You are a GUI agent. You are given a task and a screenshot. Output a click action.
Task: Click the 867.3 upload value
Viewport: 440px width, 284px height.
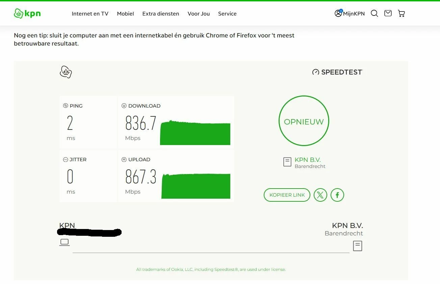tap(141, 177)
